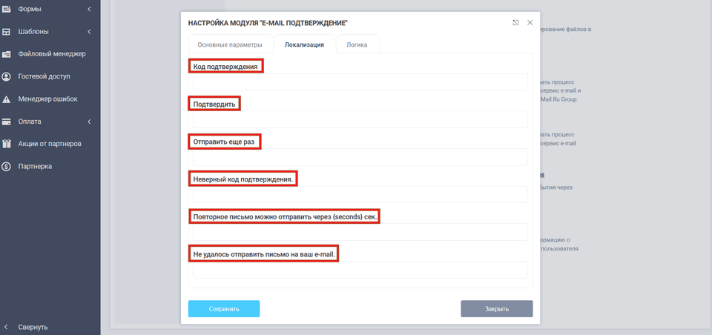The width and height of the screenshot is (712, 335).
Task: Focus the Отправить еще раз input field
Action: point(360,157)
